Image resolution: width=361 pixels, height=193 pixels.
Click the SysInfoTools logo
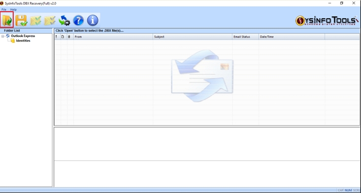click(327, 21)
